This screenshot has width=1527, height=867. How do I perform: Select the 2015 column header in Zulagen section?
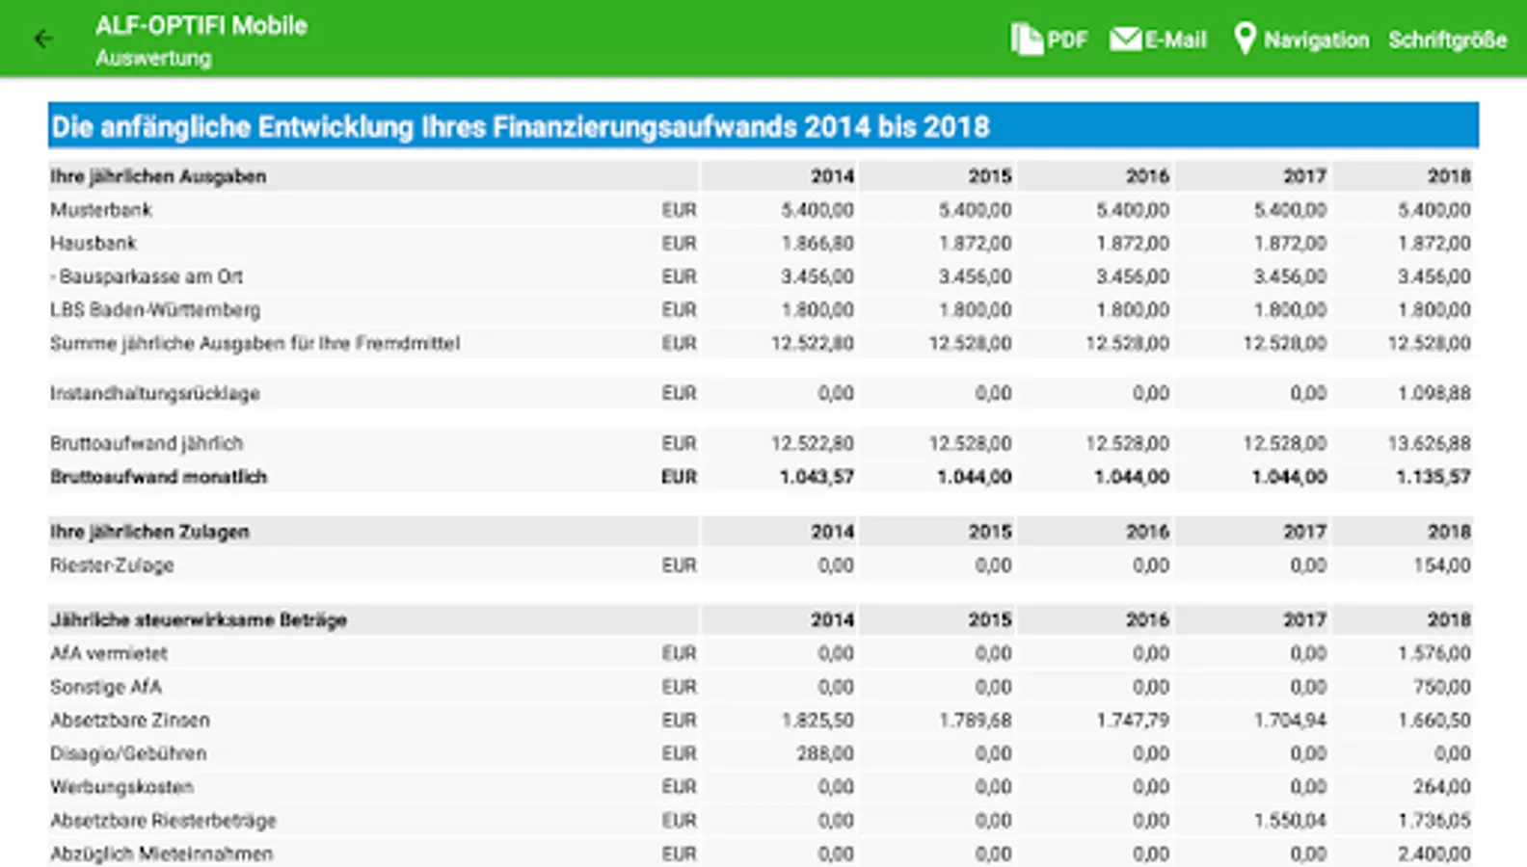click(x=990, y=532)
